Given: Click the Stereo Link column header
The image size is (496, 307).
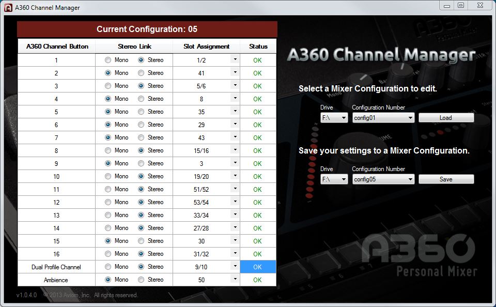Looking at the screenshot, I should (134, 46).
